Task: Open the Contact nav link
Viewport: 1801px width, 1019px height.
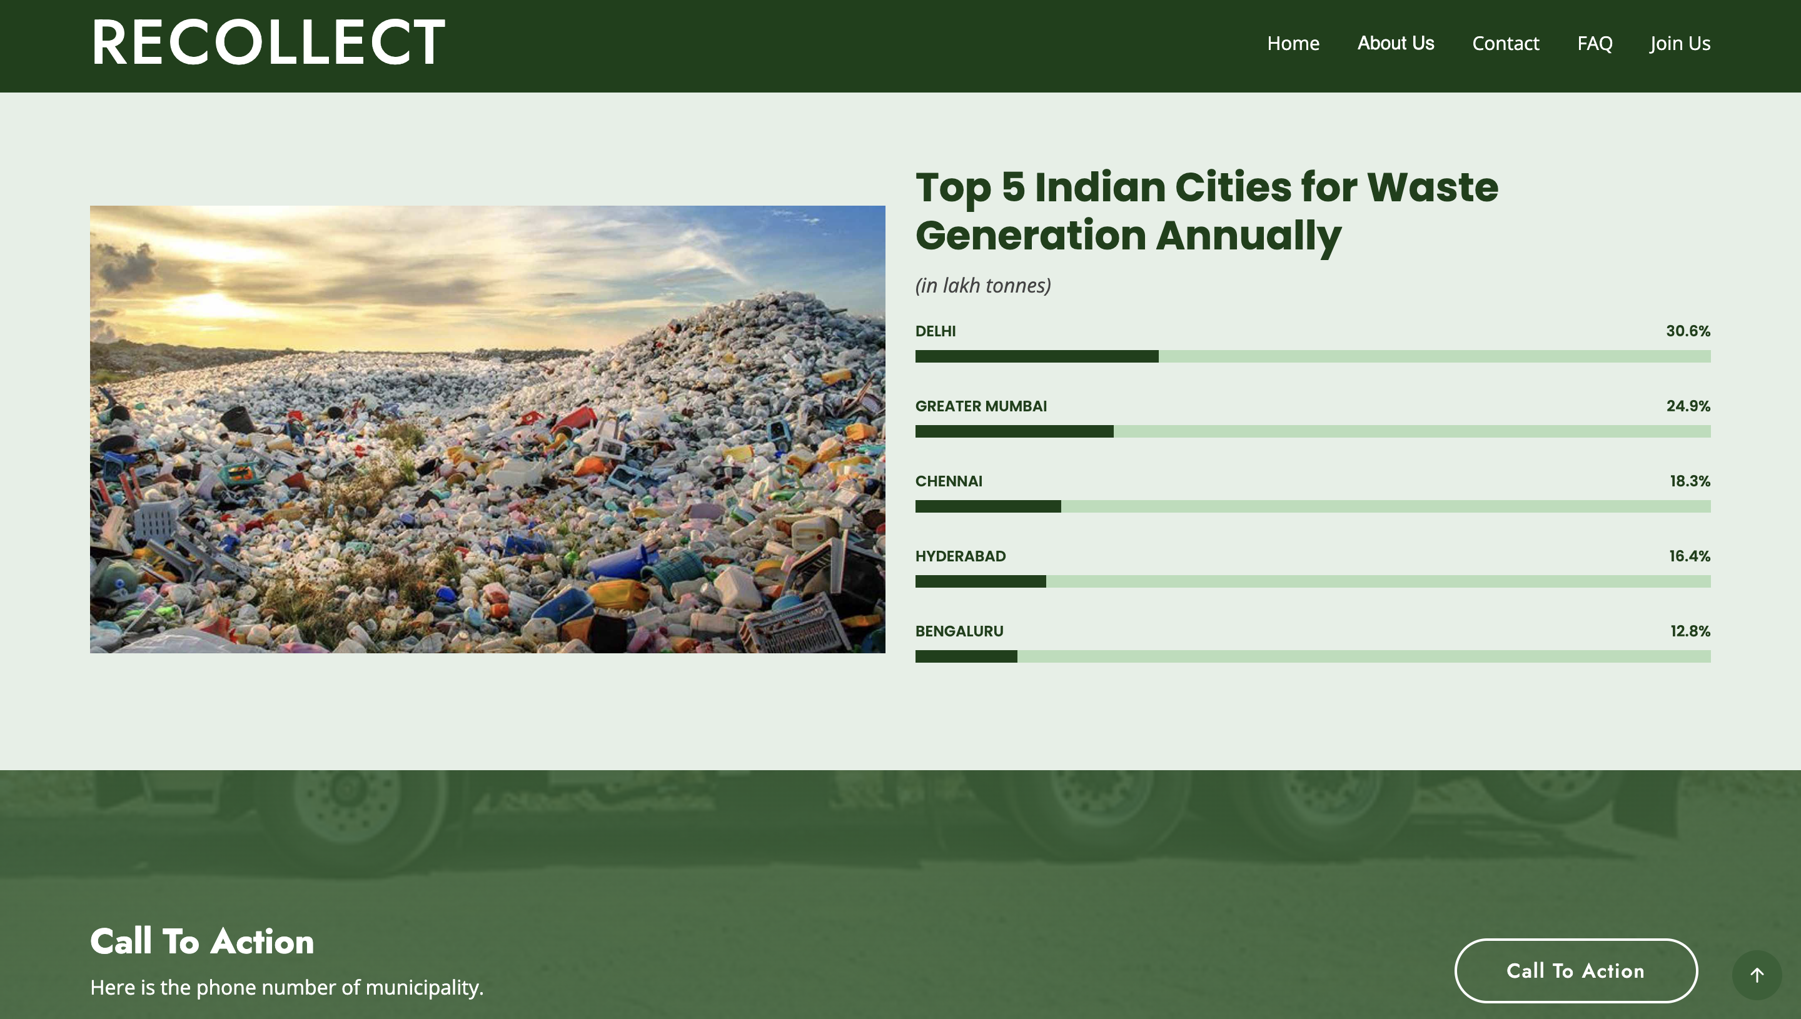Action: pyautogui.click(x=1505, y=43)
